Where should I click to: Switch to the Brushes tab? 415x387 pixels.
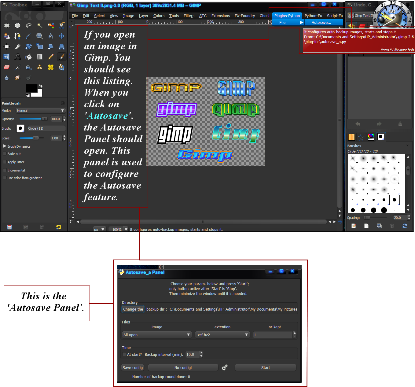381,137
